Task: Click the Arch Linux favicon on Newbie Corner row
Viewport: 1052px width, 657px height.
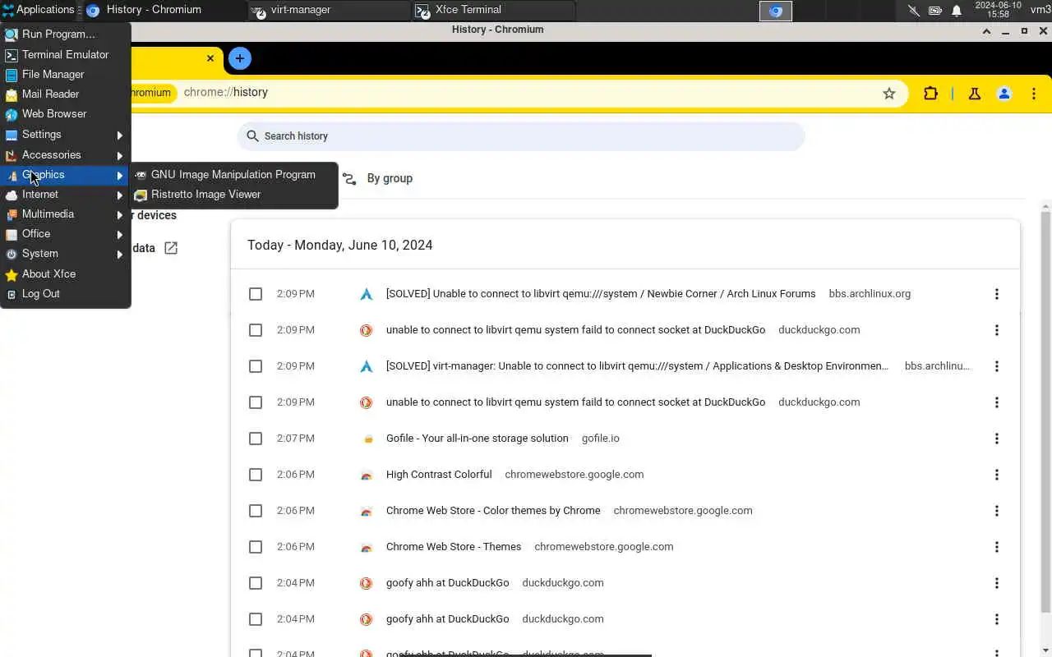Action: pyautogui.click(x=367, y=294)
